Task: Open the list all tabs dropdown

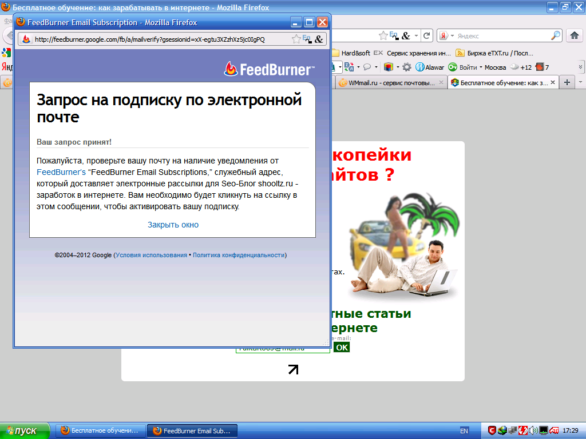Action: pyautogui.click(x=580, y=82)
